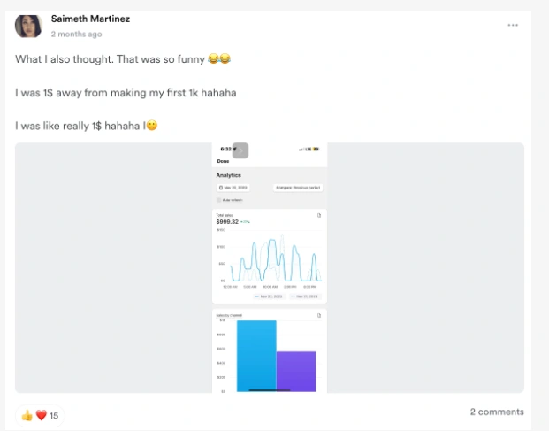549x431 pixels.
Task: Click the purple bar in sales chart
Action: (296, 371)
